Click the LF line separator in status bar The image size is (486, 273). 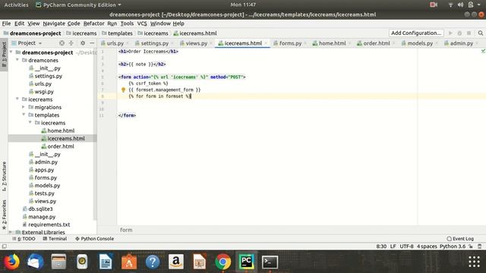coord(393,246)
